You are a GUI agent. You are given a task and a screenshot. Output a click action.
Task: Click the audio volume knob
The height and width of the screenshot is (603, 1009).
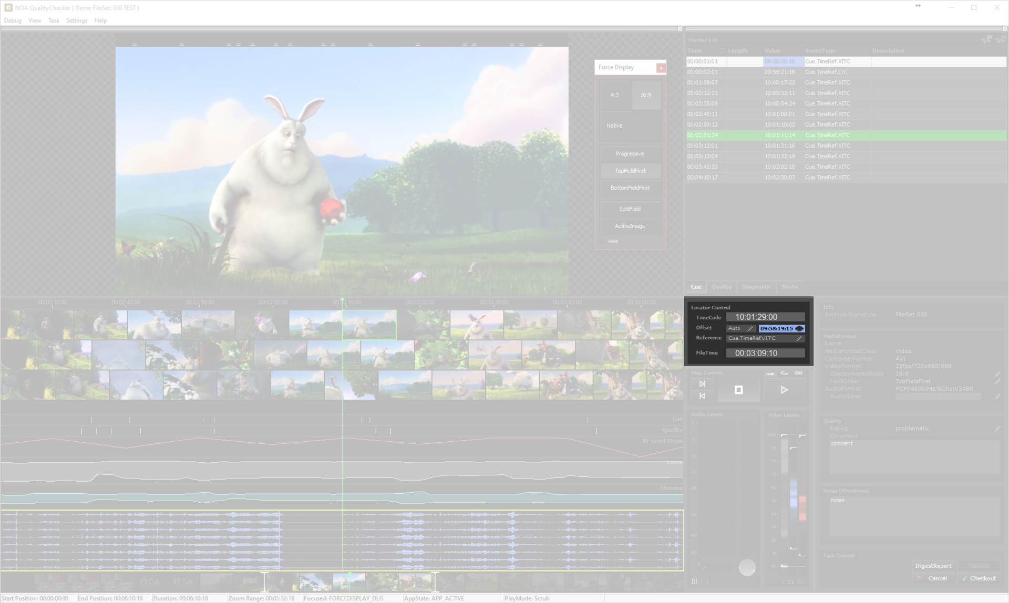(747, 567)
